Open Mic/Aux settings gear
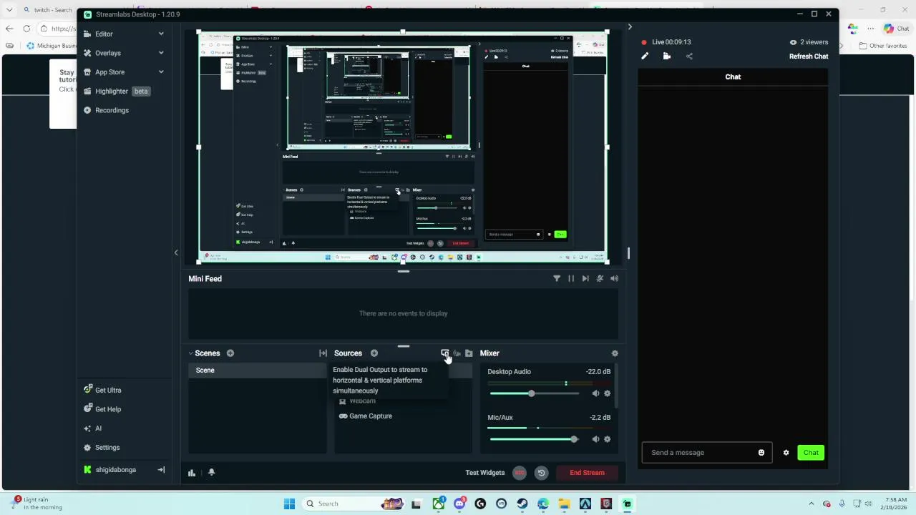This screenshot has width=916, height=515. (608, 439)
